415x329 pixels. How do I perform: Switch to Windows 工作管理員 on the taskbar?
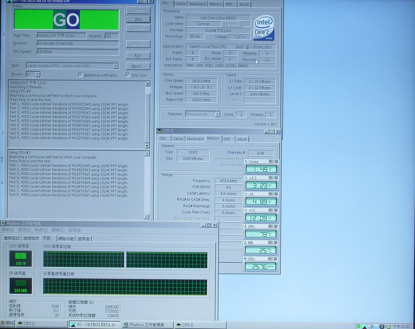147,325
